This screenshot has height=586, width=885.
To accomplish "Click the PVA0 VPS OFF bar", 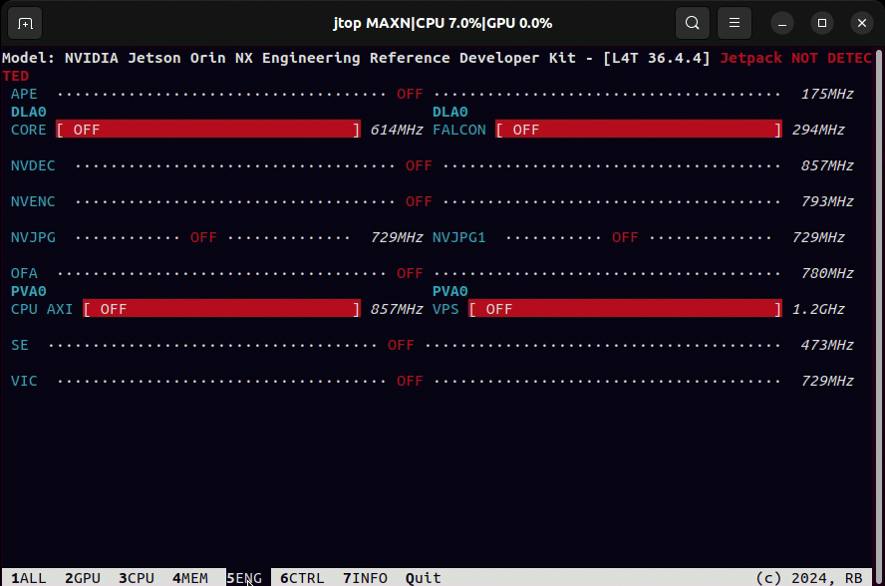I will tap(625, 309).
